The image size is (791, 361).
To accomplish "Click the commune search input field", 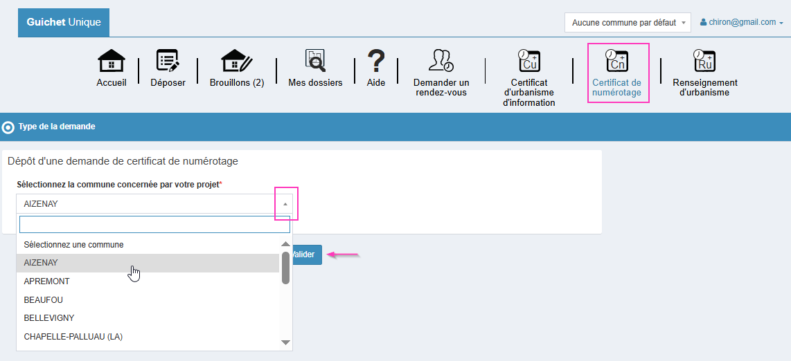I will point(154,225).
